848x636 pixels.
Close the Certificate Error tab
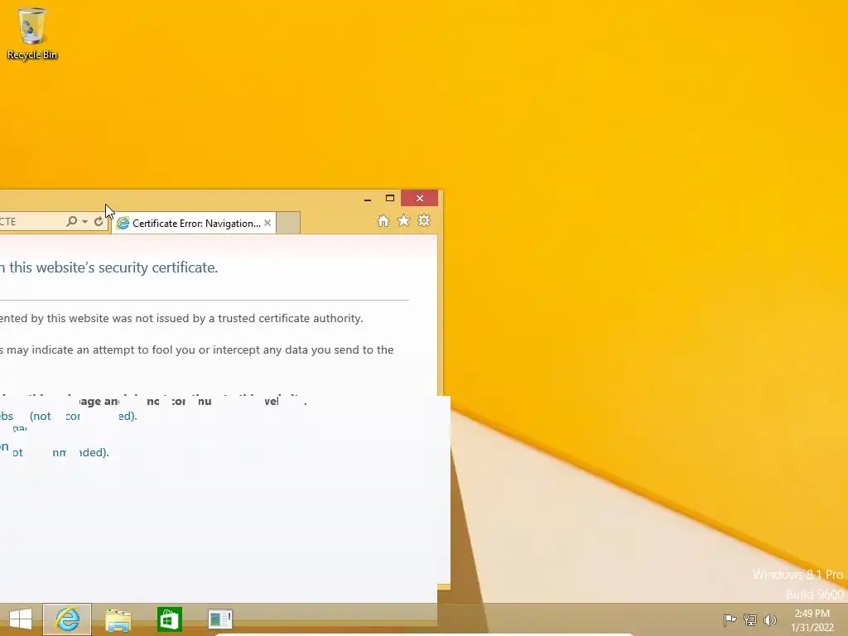pyautogui.click(x=267, y=223)
